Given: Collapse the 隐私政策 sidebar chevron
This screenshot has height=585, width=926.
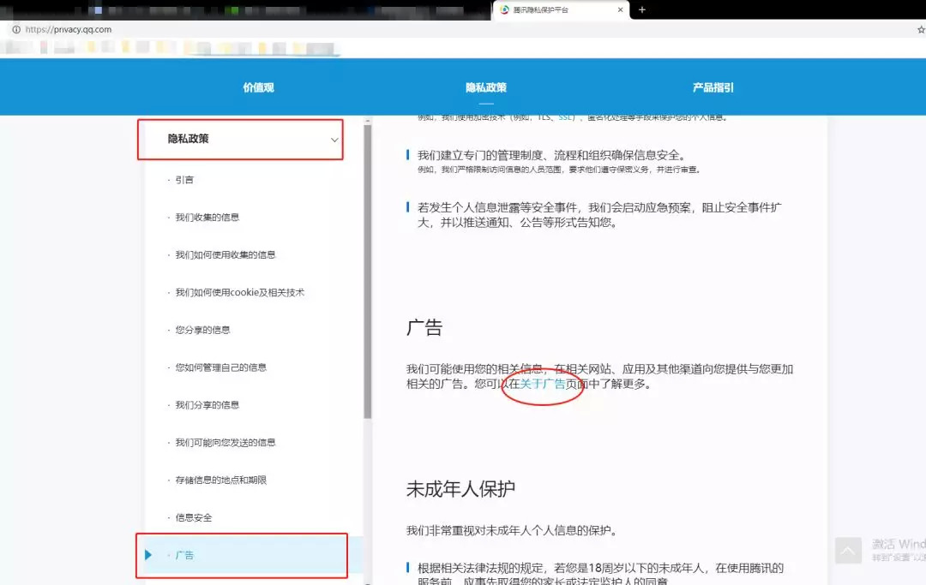Looking at the screenshot, I should pos(334,140).
